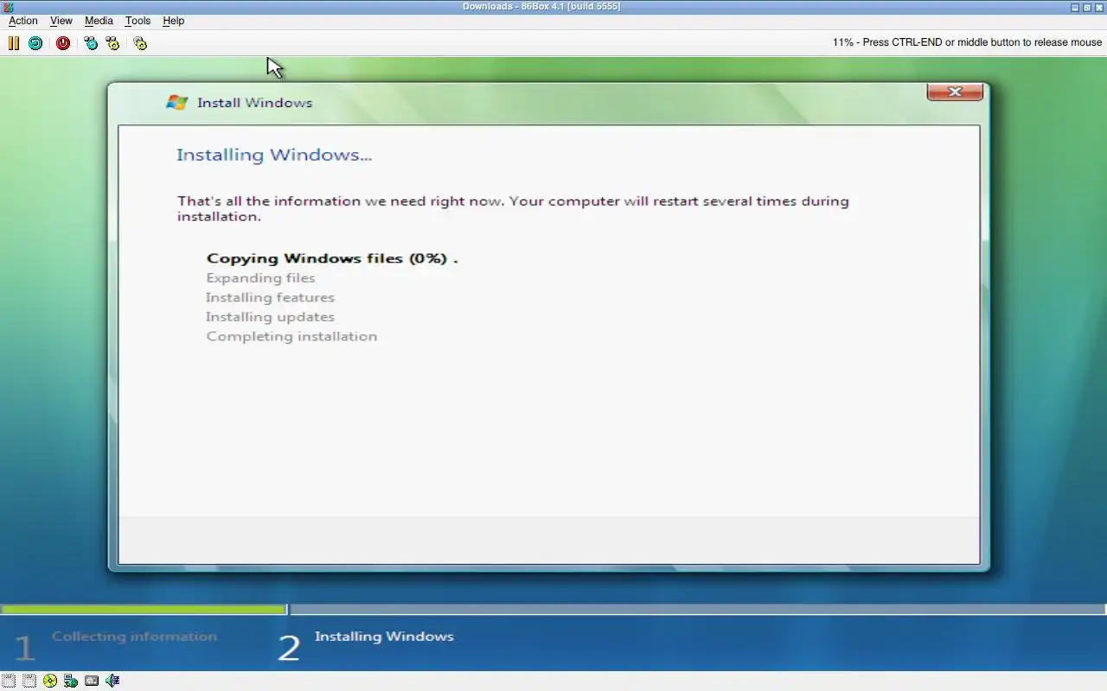Send Ctrl+Alt+Del via teal keys icon
Image resolution: width=1107 pixels, height=691 pixels.
91,42
